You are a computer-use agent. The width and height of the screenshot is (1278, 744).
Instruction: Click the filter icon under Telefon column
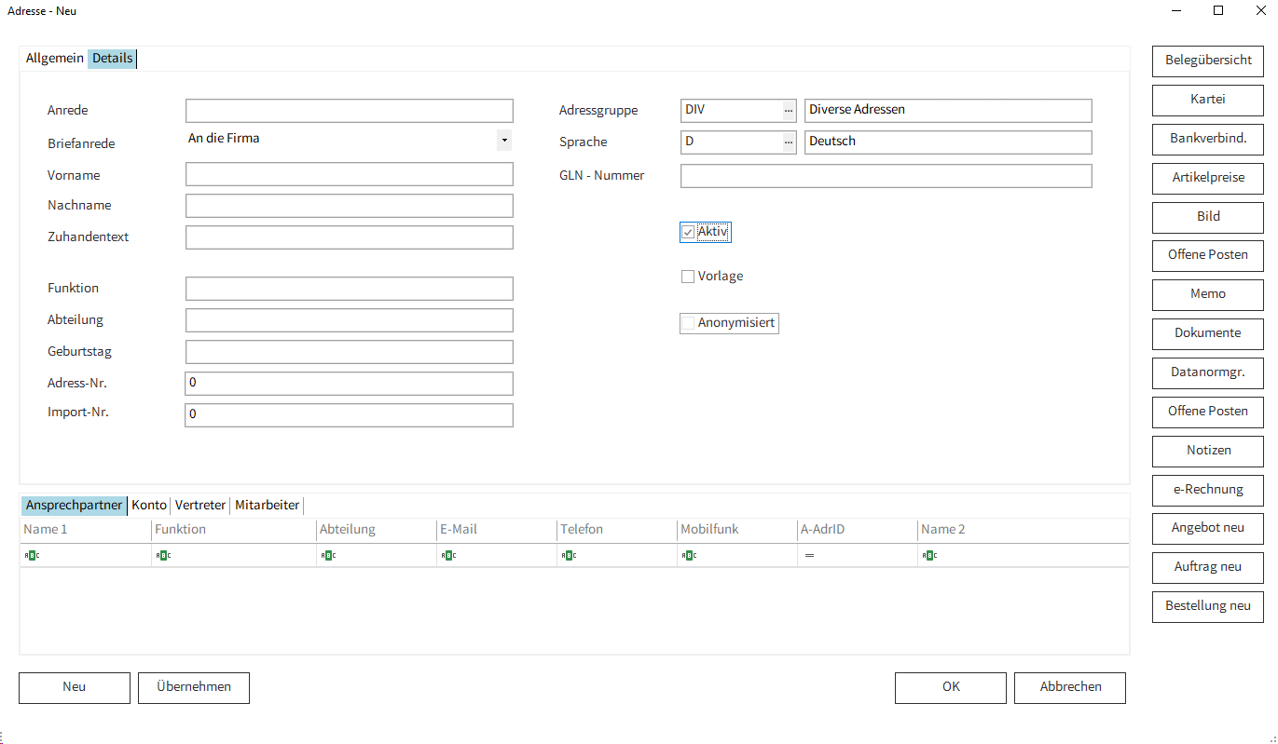click(568, 556)
